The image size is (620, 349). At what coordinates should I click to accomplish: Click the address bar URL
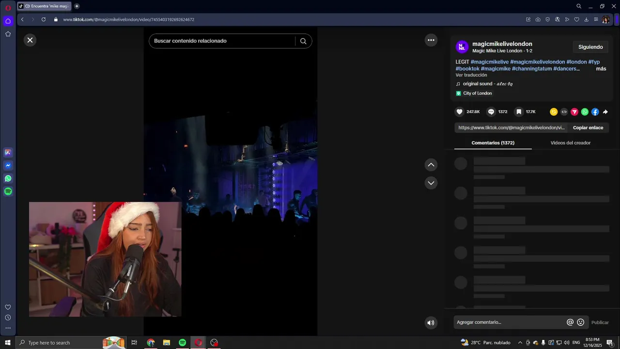128,19
